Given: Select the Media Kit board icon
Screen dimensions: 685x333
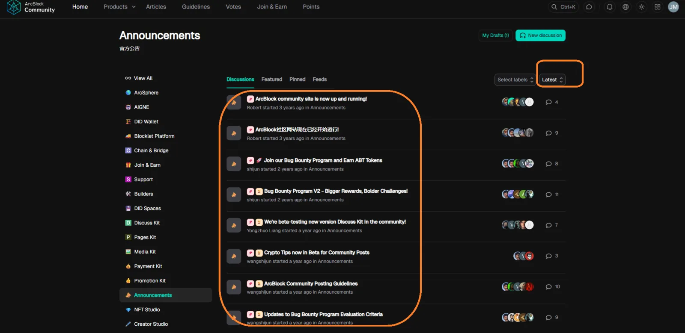Looking at the screenshot, I should click(x=128, y=252).
